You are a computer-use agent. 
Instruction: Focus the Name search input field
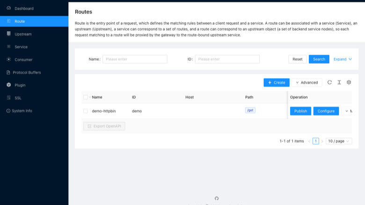(x=135, y=59)
